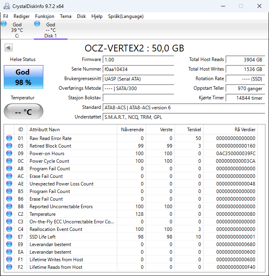Click the Attributt Navn column header

pyautogui.click(x=72, y=130)
